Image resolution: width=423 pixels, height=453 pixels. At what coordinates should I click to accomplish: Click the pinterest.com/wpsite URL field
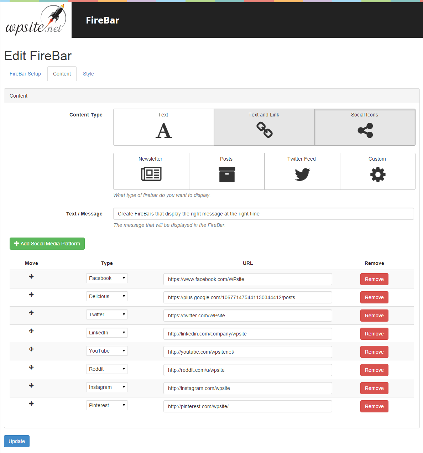click(x=248, y=406)
